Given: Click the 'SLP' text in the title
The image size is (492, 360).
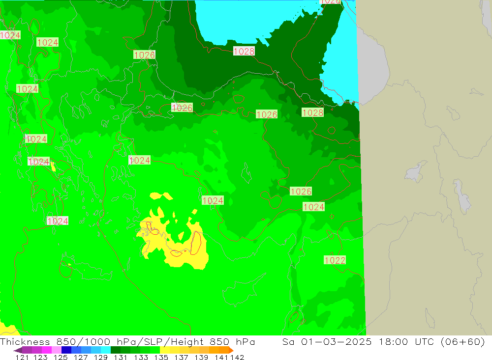Looking at the screenshot, I should click(153, 341).
